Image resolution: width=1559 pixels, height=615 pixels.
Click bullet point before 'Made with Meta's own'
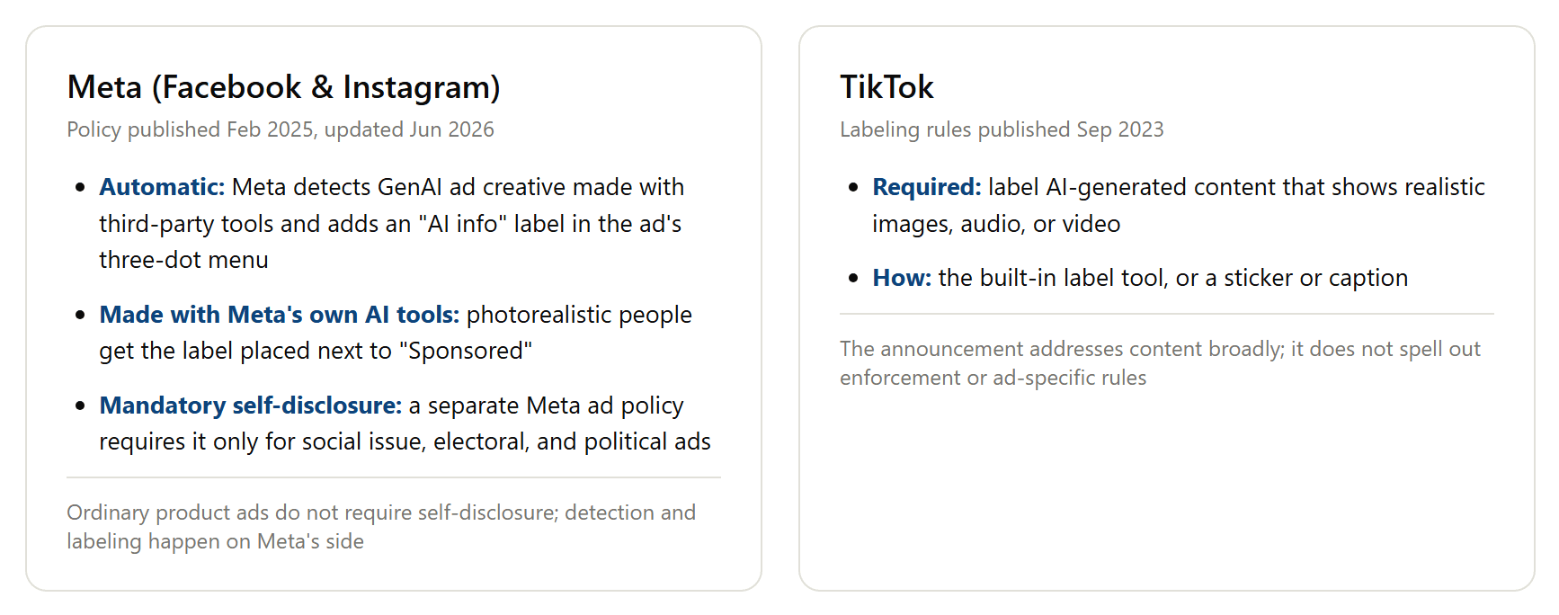coord(80,316)
